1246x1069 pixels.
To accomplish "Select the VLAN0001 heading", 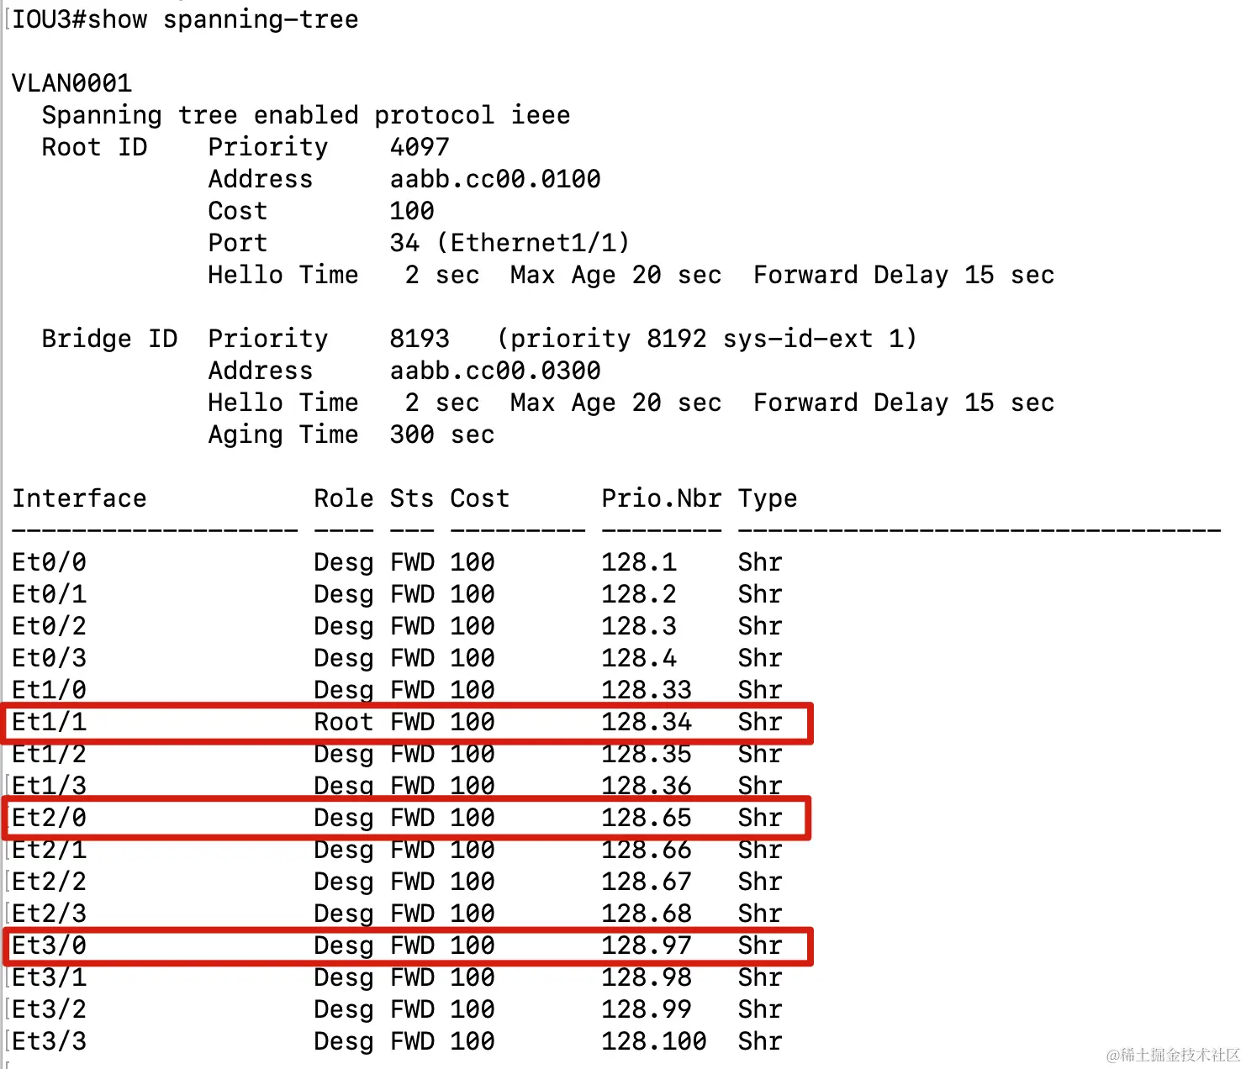I will 72,83.
